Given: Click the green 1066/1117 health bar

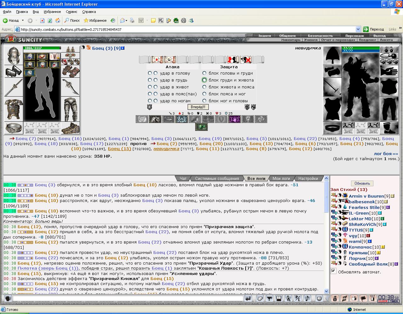Looking at the screenshot, I should [42, 48].
